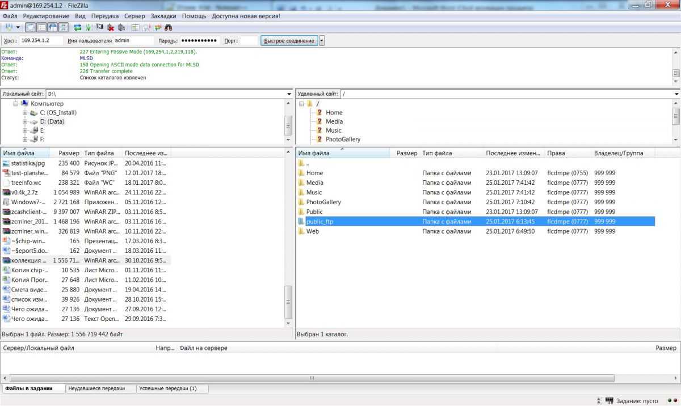The height and width of the screenshot is (406, 681).
Task: Toggle the local directory tree view
Action: 41,27
